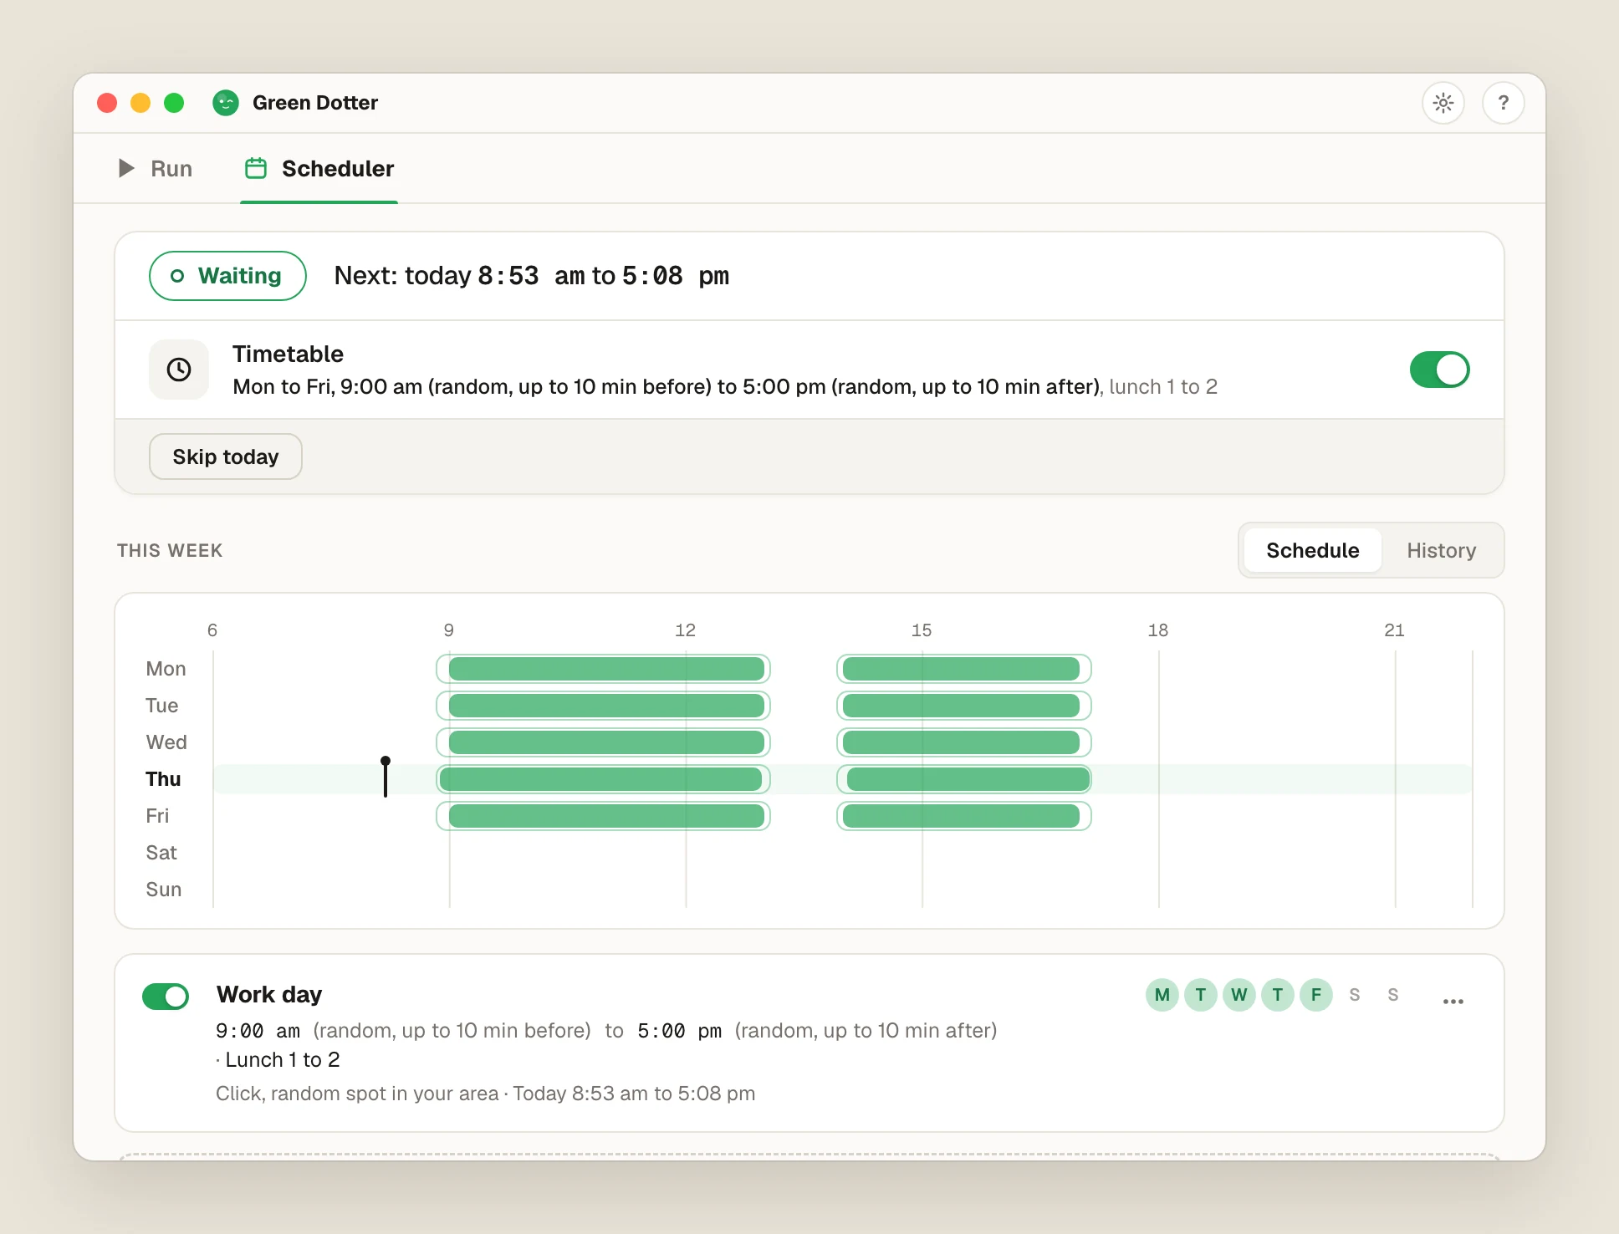Image resolution: width=1619 pixels, height=1234 pixels.
Task: Click the 'Next: today 8:53 am to 5:08 pm' text
Action: tap(532, 276)
